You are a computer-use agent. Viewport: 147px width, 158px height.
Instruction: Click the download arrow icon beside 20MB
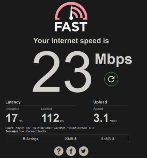[75, 139]
